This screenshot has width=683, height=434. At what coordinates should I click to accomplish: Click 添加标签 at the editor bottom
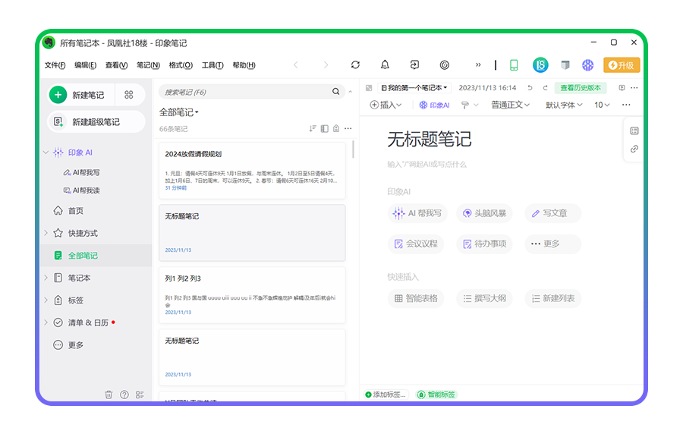click(x=386, y=395)
